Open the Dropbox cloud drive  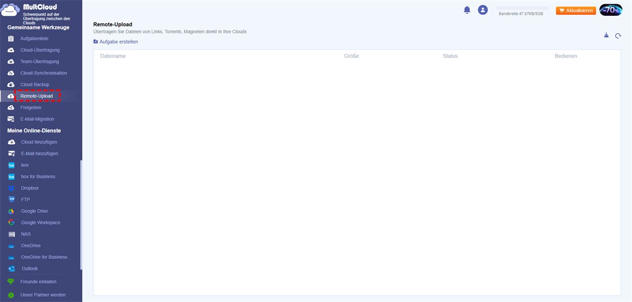[x=29, y=188]
